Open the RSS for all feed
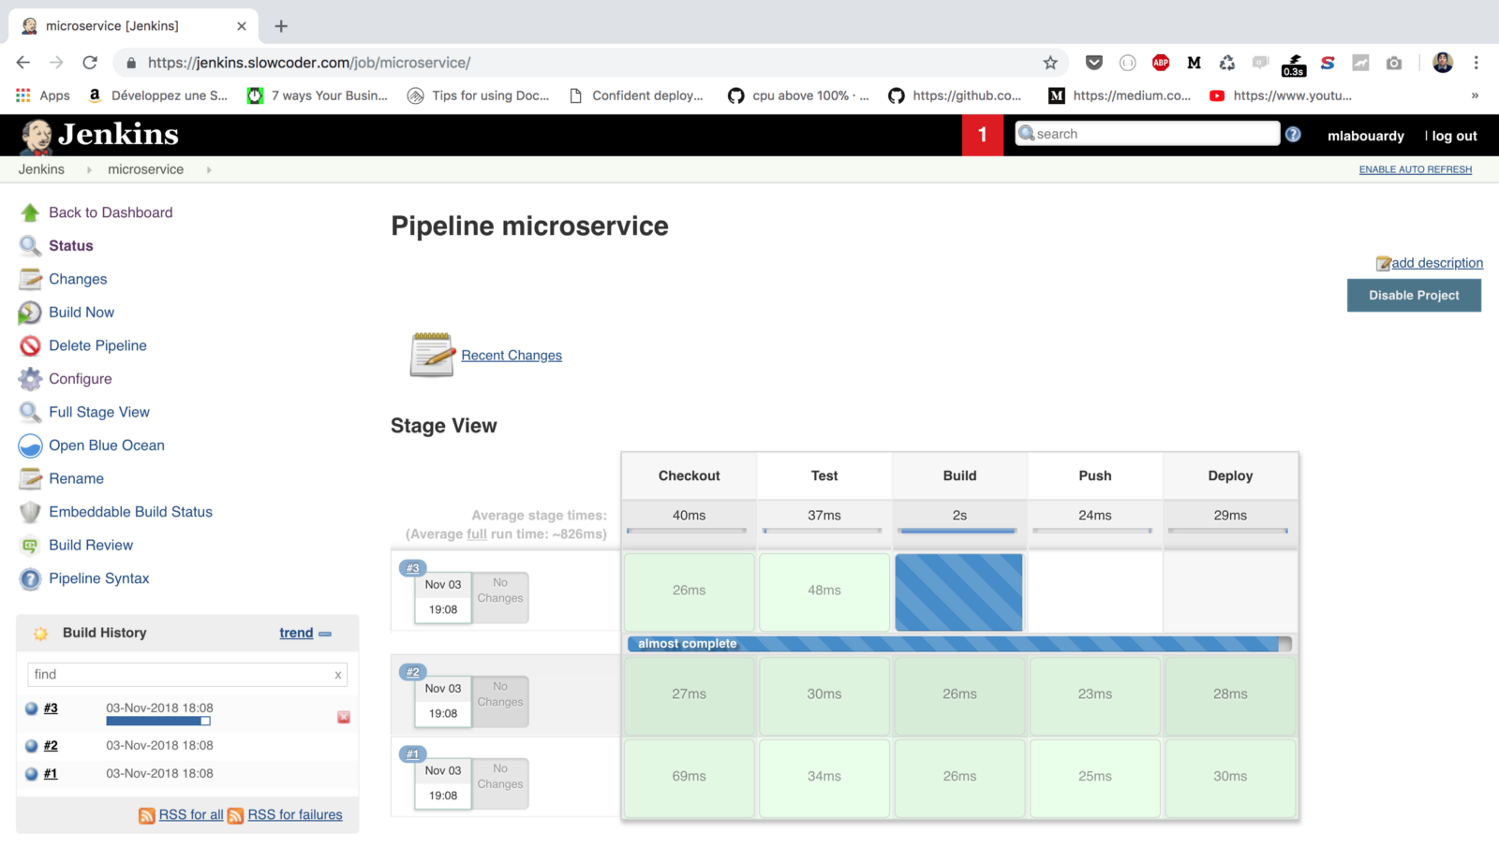The width and height of the screenshot is (1499, 847). tap(190, 815)
